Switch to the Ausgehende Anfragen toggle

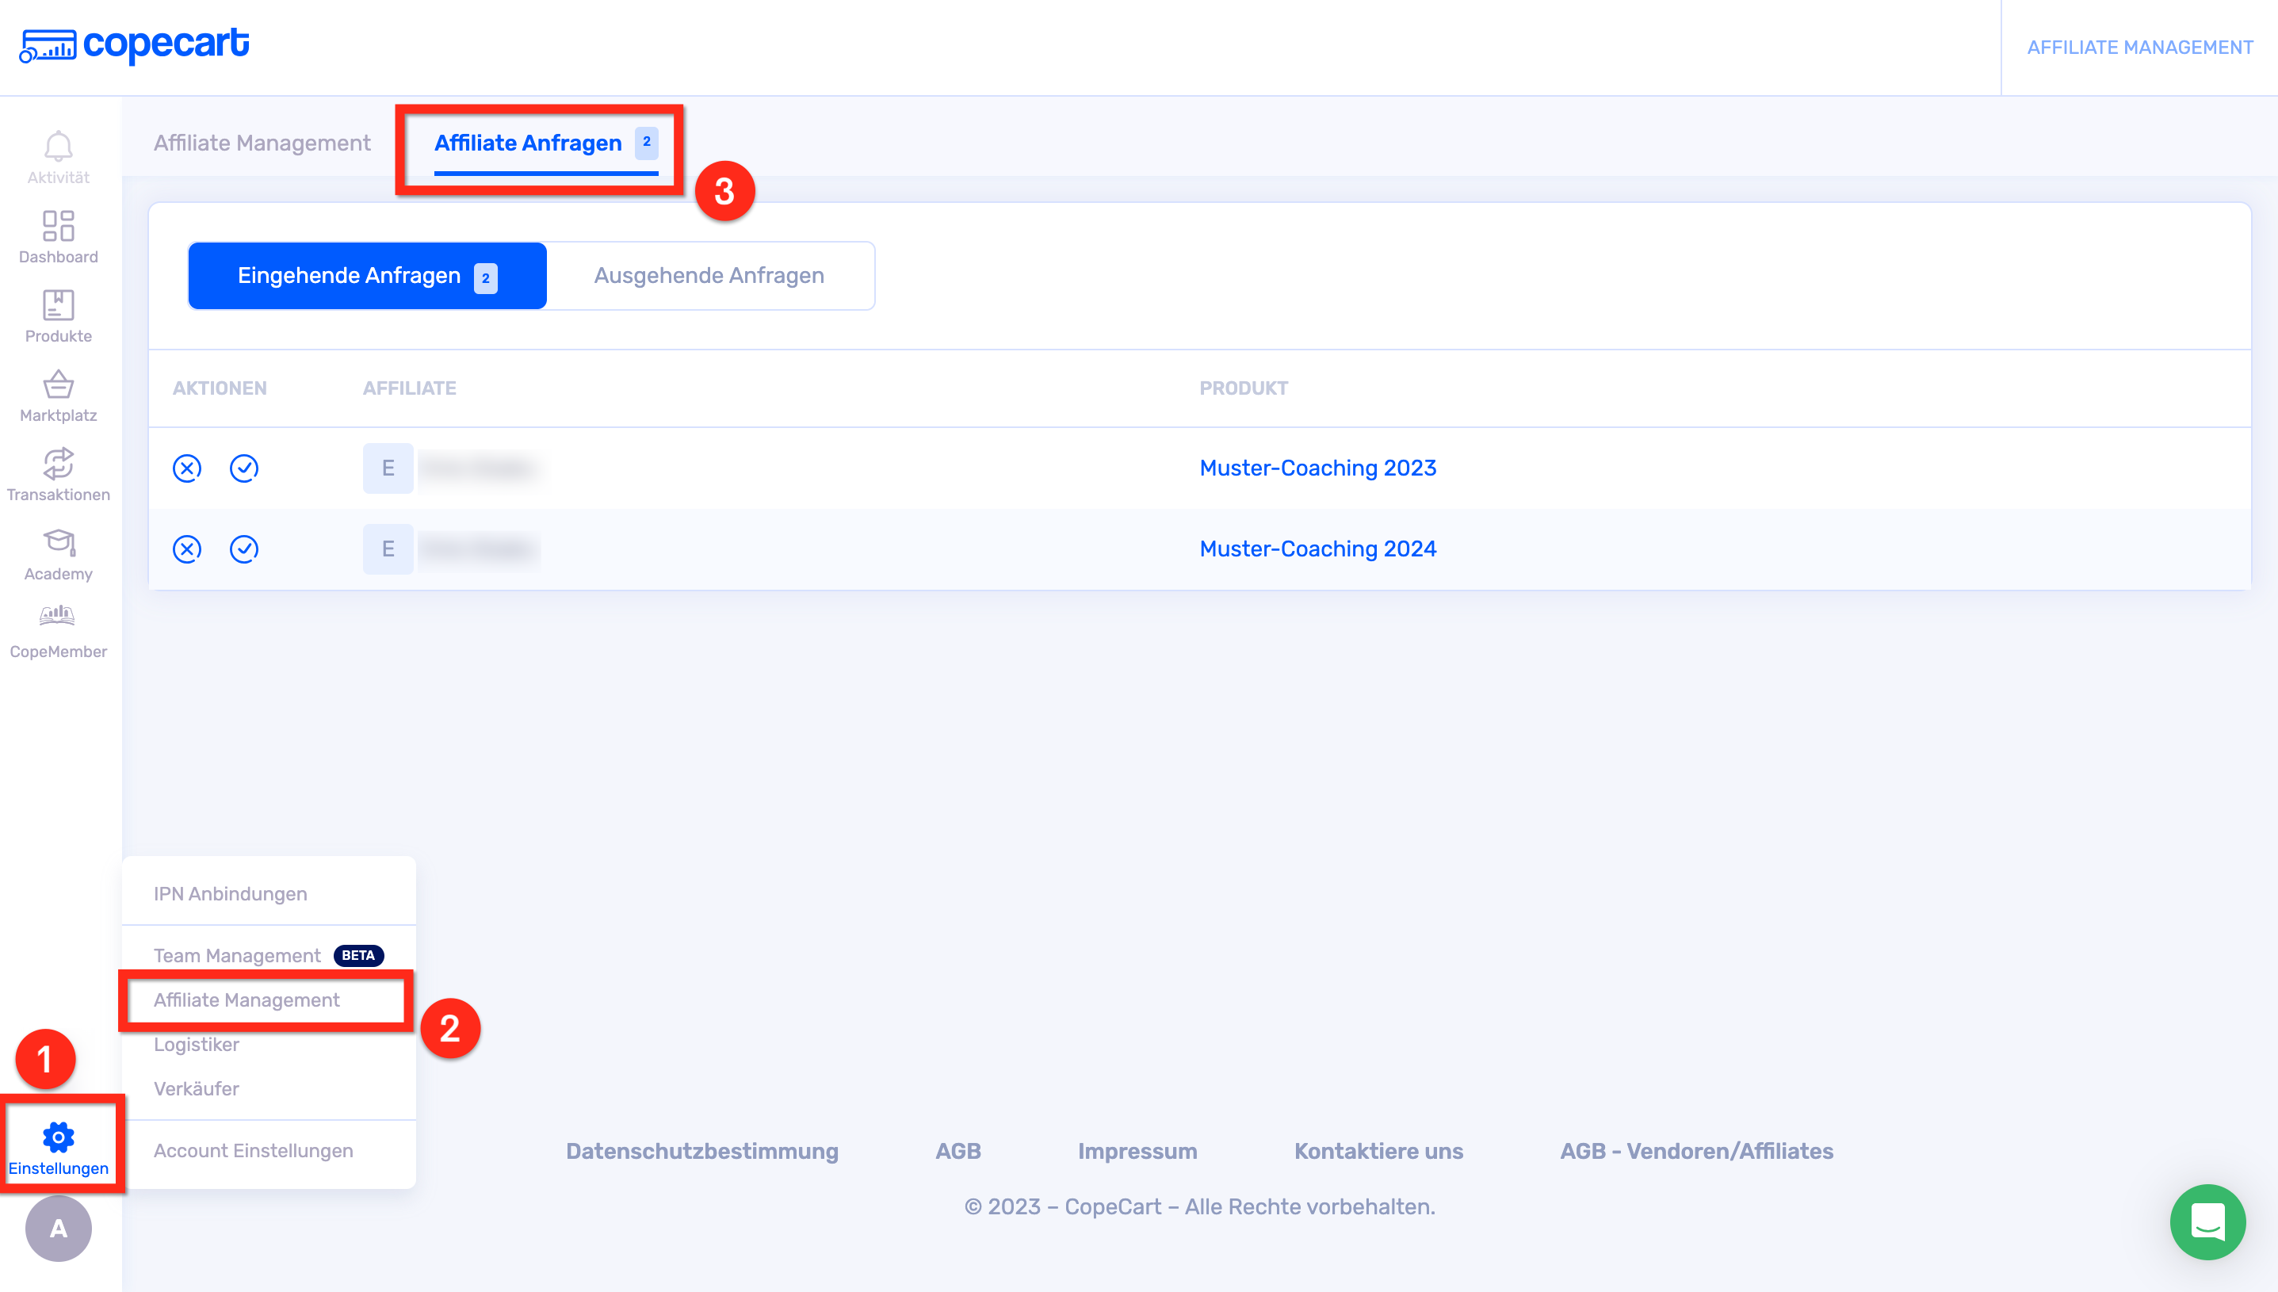pos(709,276)
